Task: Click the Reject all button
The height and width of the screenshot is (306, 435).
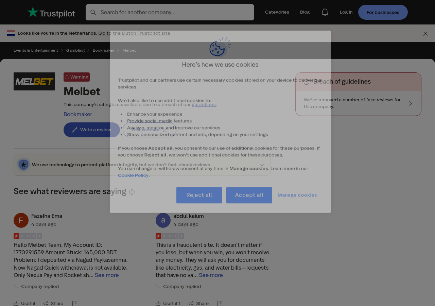Action: (199, 195)
